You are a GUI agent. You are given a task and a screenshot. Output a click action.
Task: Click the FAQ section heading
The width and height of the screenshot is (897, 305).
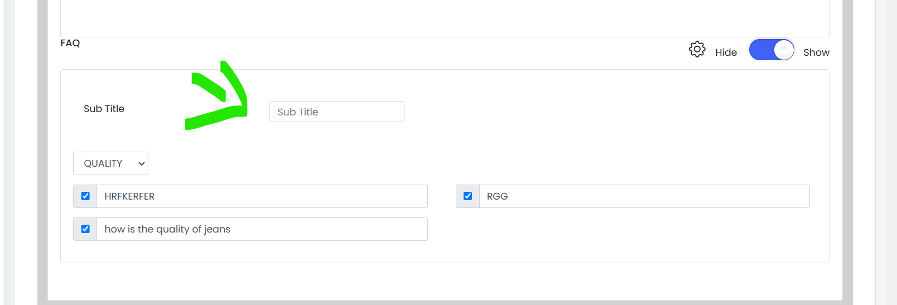(x=70, y=43)
